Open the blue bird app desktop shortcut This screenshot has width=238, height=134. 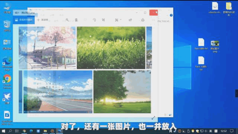pyautogui.click(x=7, y=98)
